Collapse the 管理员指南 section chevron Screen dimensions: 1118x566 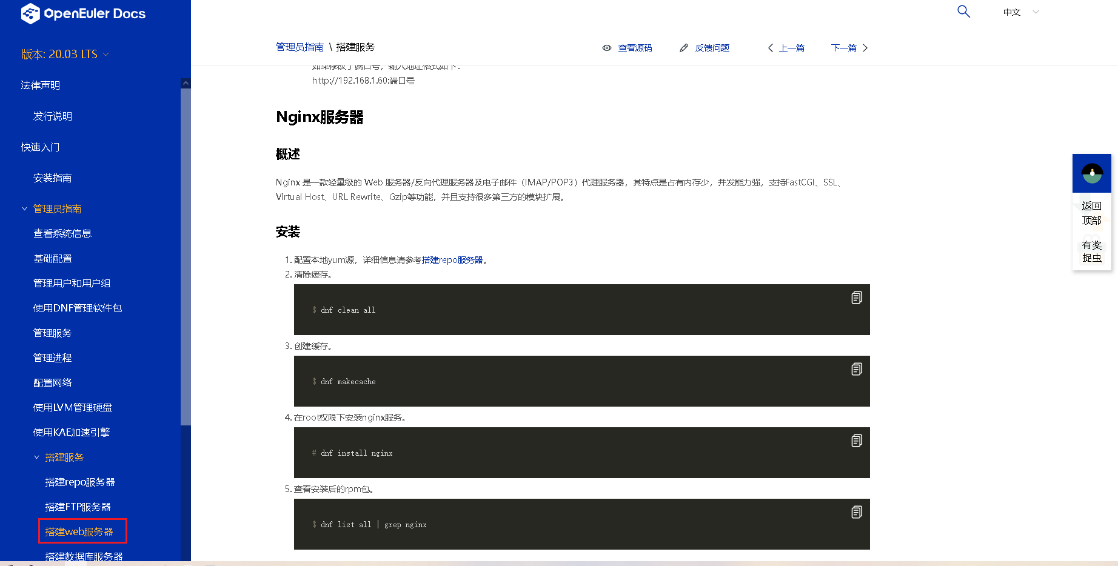point(24,209)
